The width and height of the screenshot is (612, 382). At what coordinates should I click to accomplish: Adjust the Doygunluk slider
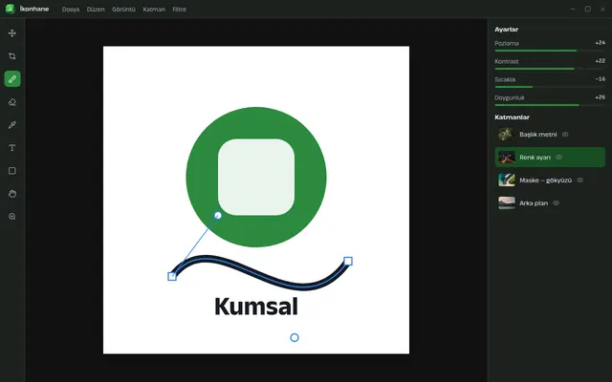tap(550, 105)
